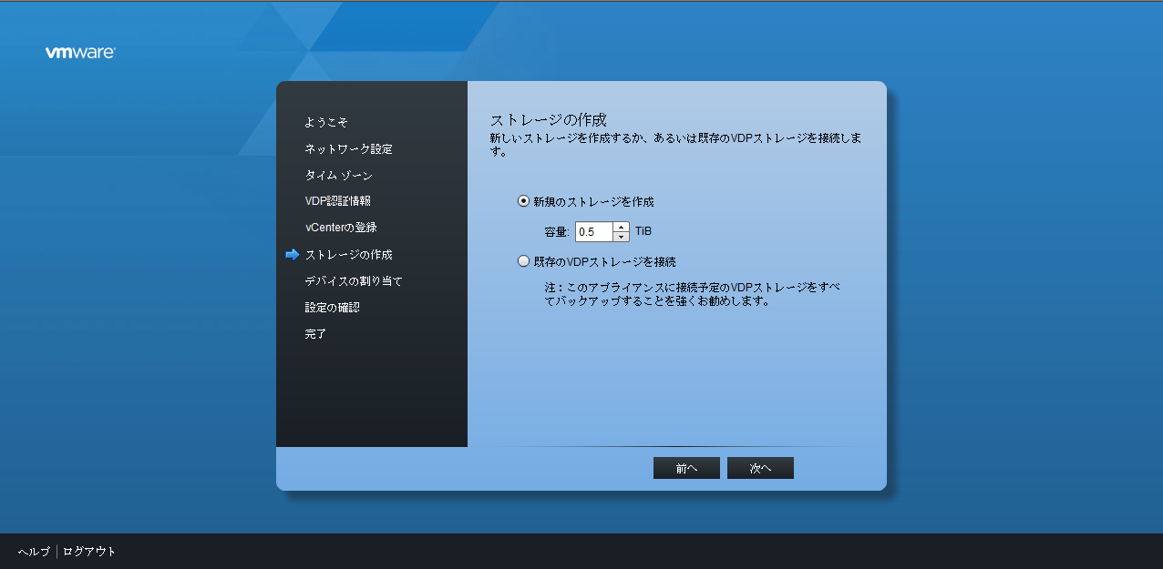Go back with the 前へ button

tap(686, 468)
